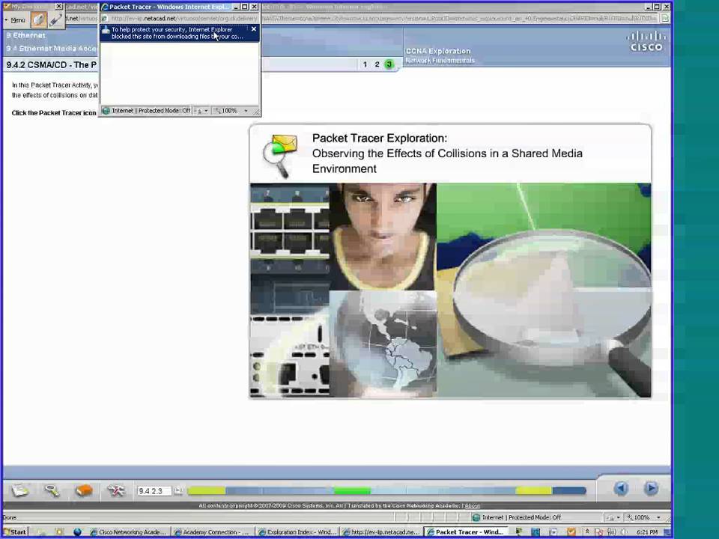Click the bright green segment of progress bar

352,491
